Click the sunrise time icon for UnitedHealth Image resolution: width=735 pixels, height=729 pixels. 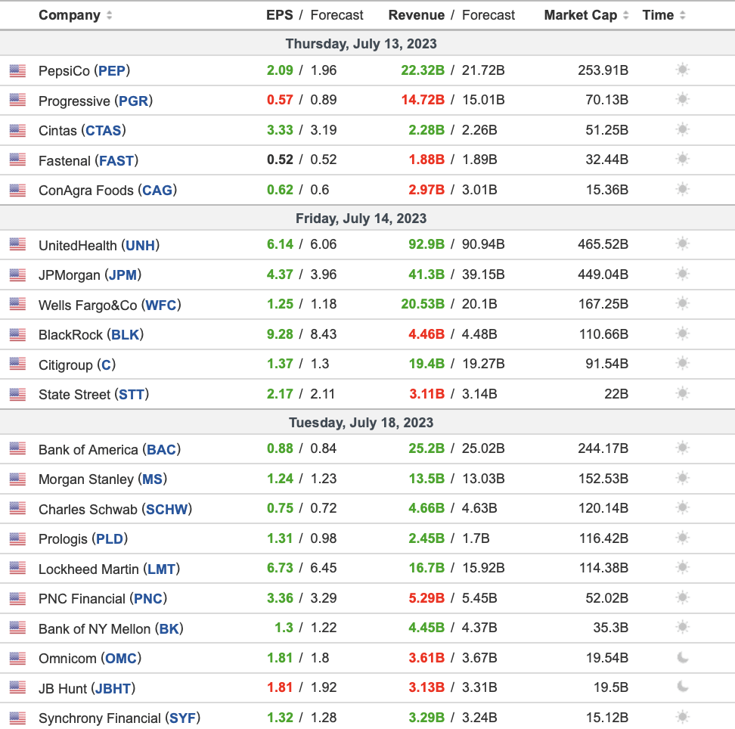[681, 244]
